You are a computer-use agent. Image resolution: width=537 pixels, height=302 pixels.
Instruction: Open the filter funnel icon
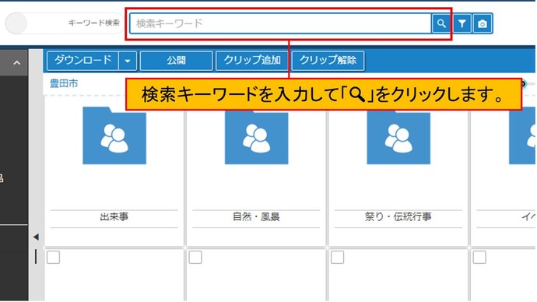pos(462,23)
